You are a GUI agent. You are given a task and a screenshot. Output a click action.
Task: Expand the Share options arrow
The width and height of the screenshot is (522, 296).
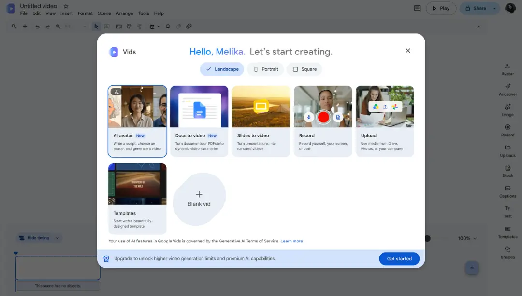(x=494, y=8)
